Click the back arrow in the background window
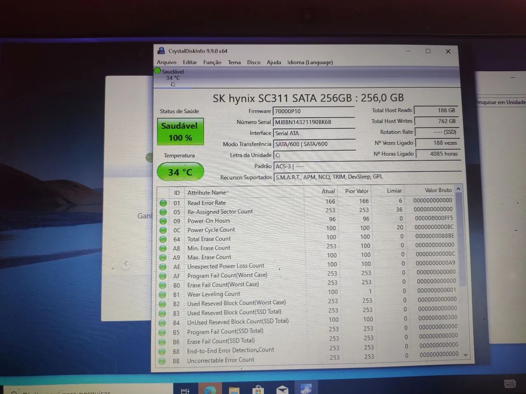The width and height of the screenshot is (526, 394). click(x=126, y=264)
